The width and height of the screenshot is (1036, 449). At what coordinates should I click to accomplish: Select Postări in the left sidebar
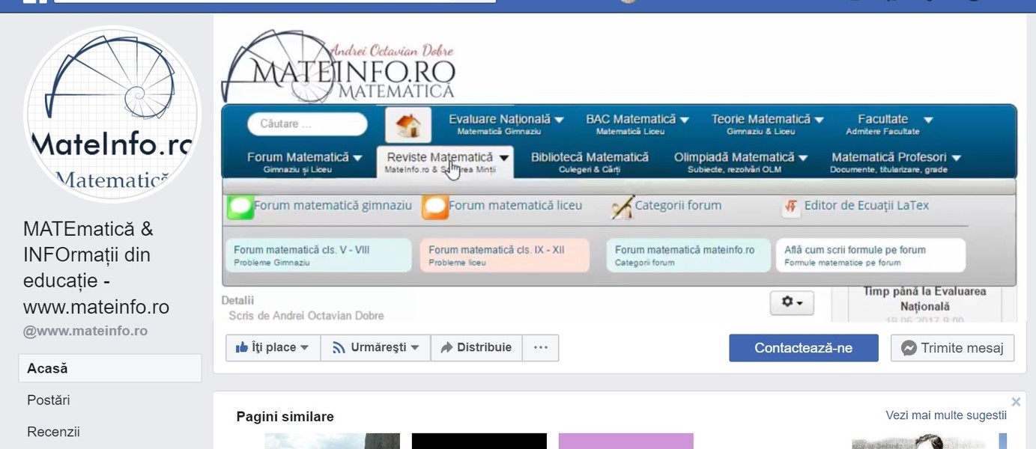[x=49, y=400]
